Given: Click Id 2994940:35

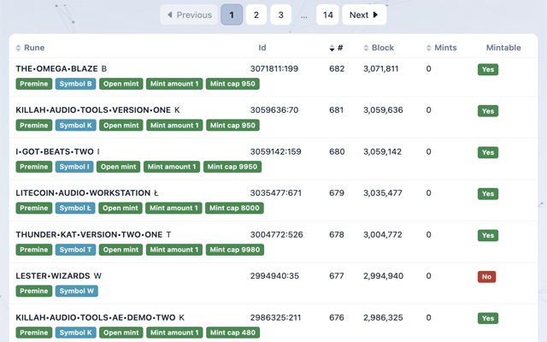Looking at the screenshot, I should point(274,275).
